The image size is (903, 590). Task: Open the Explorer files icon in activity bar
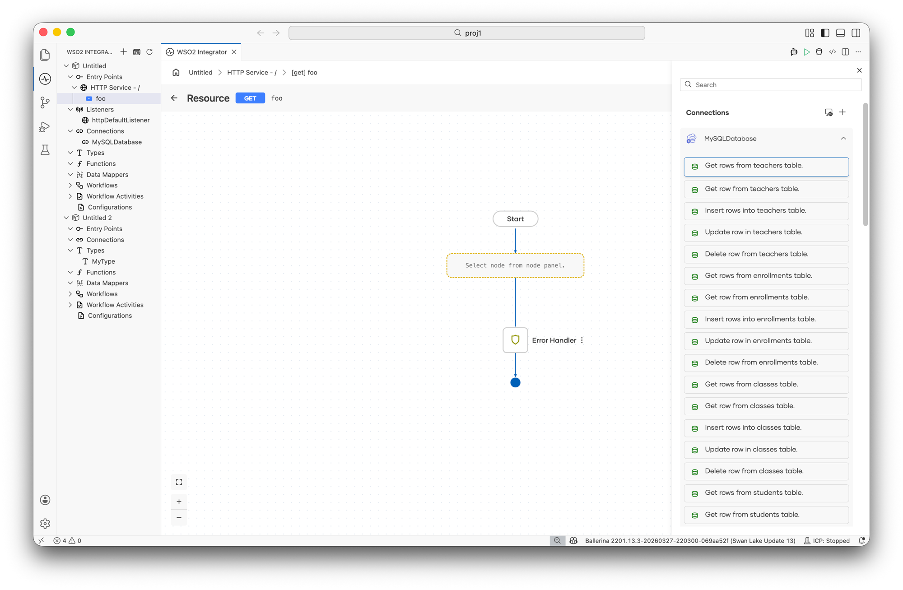click(45, 55)
